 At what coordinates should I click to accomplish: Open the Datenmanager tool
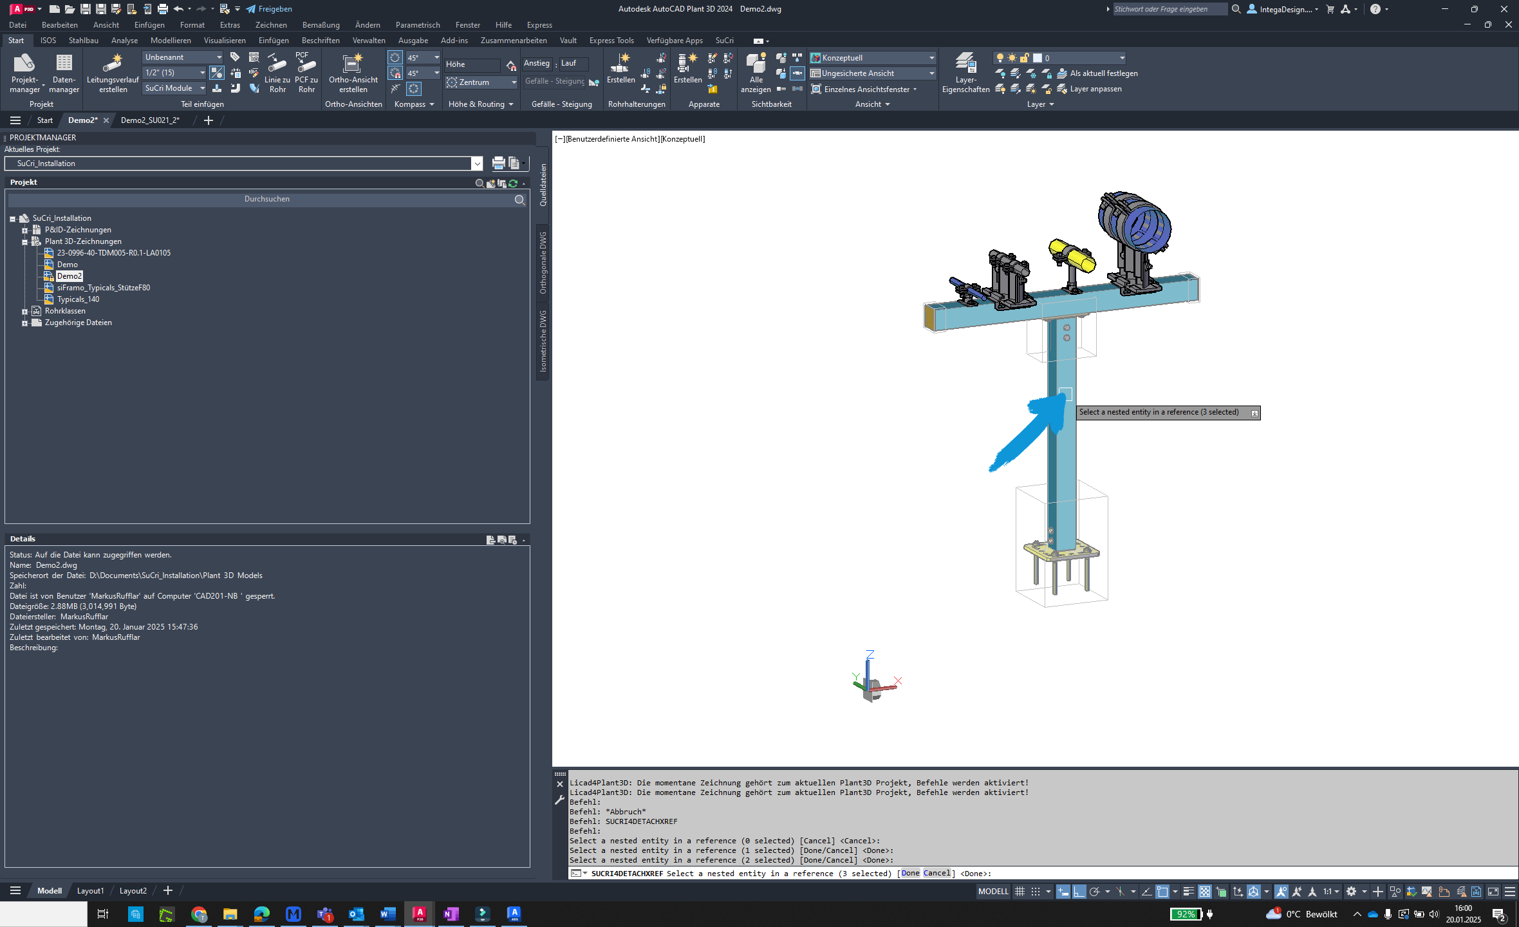click(64, 73)
